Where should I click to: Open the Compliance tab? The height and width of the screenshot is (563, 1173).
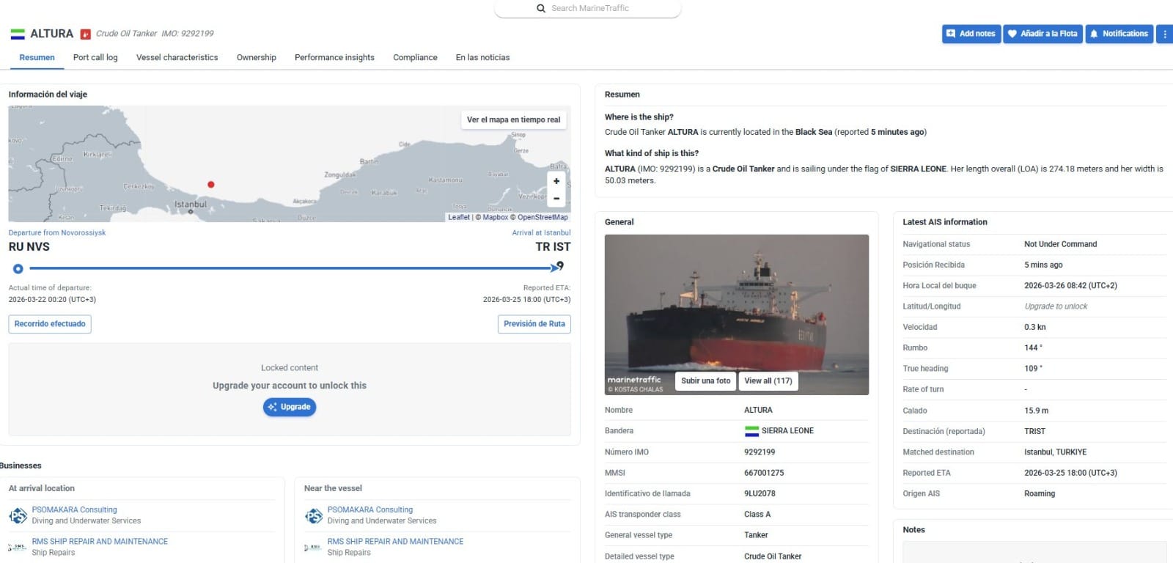pyautogui.click(x=415, y=57)
